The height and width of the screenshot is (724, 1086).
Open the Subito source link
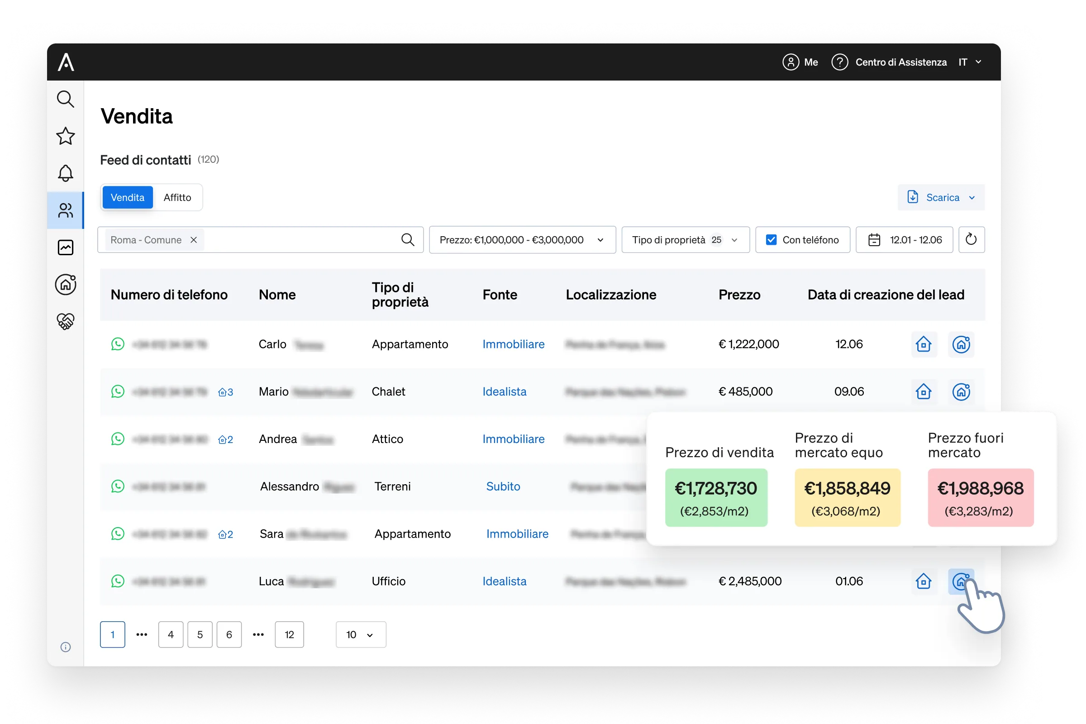pyautogui.click(x=503, y=486)
